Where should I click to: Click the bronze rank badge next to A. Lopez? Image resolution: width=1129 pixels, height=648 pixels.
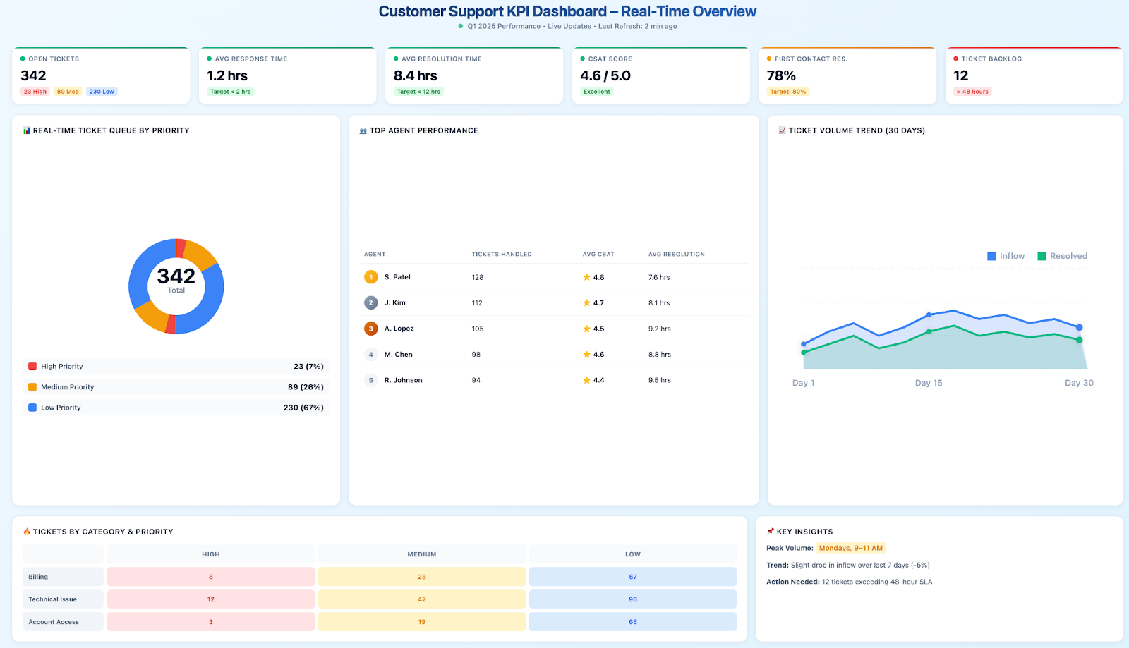pyautogui.click(x=371, y=328)
